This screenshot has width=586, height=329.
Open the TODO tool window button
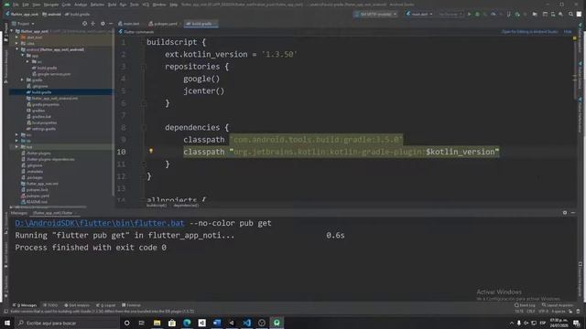click(x=50, y=305)
